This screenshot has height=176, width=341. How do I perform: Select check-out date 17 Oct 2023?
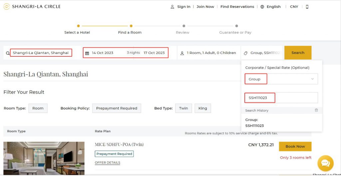(154, 53)
